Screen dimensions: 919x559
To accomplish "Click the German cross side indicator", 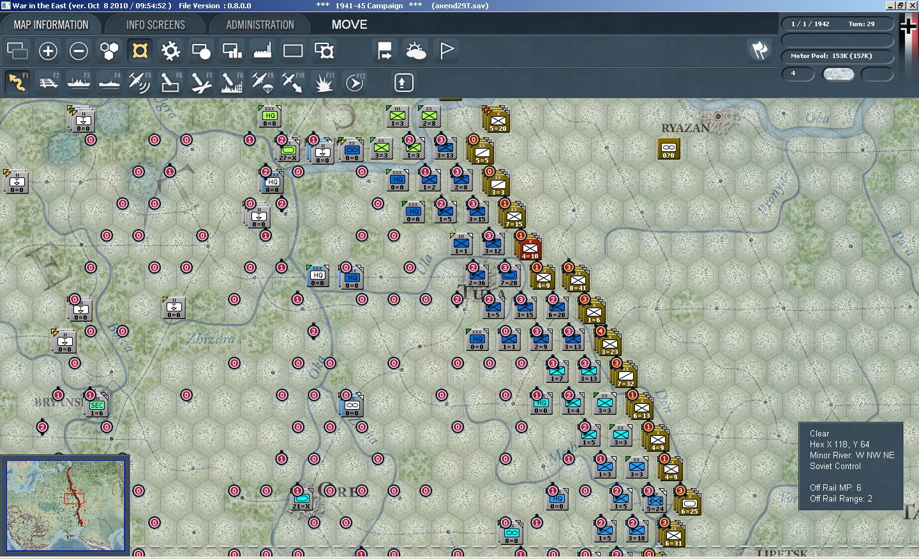I will click(x=908, y=26).
